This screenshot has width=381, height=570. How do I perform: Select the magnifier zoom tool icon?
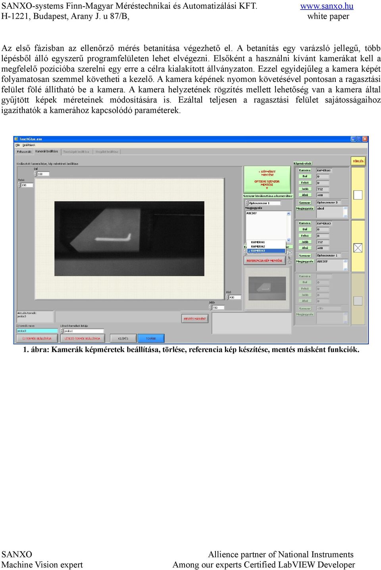pyautogui.click(x=289, y=253)
